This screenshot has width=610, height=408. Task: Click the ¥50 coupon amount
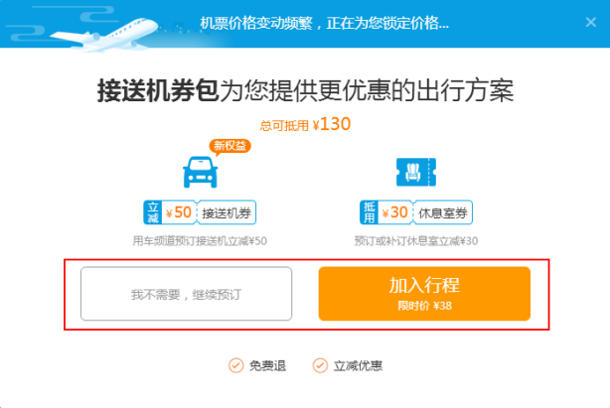click(179, 212)
